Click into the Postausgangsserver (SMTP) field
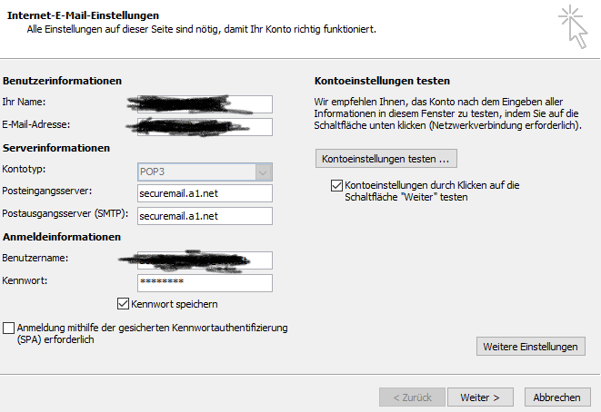 click(x=205, y=216)
